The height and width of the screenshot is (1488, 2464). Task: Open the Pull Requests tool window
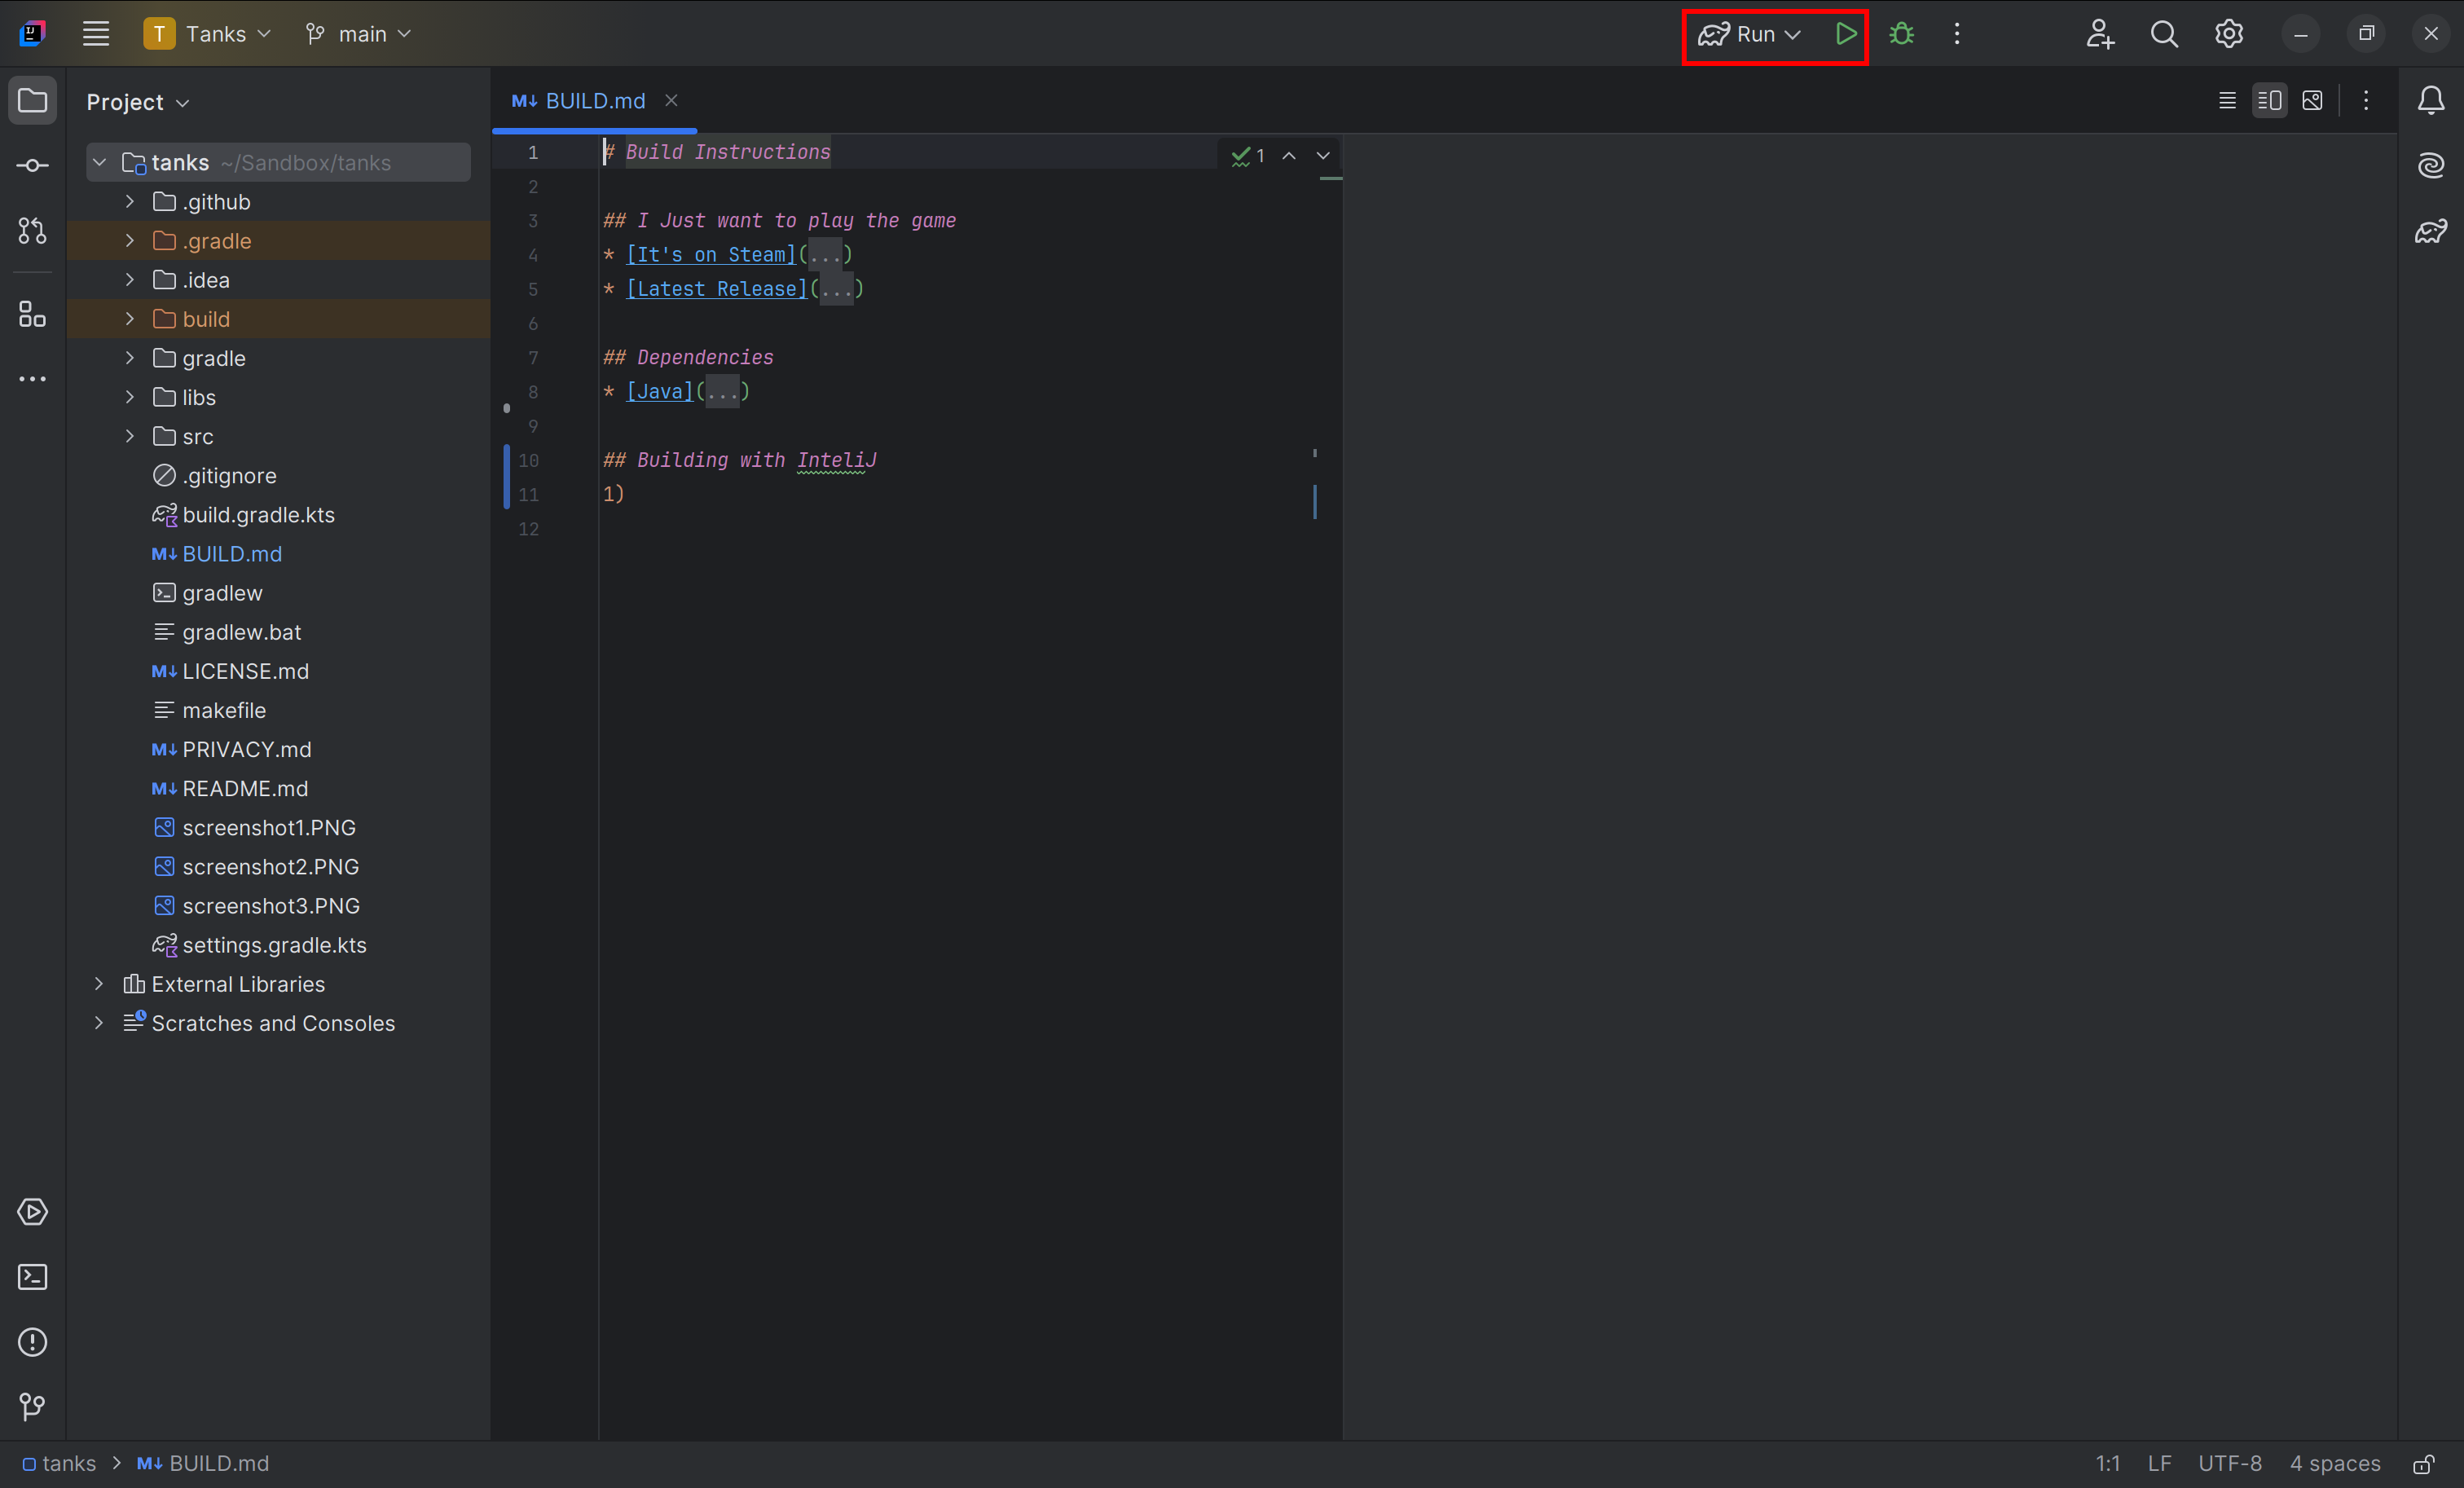(x=32, y=230)
